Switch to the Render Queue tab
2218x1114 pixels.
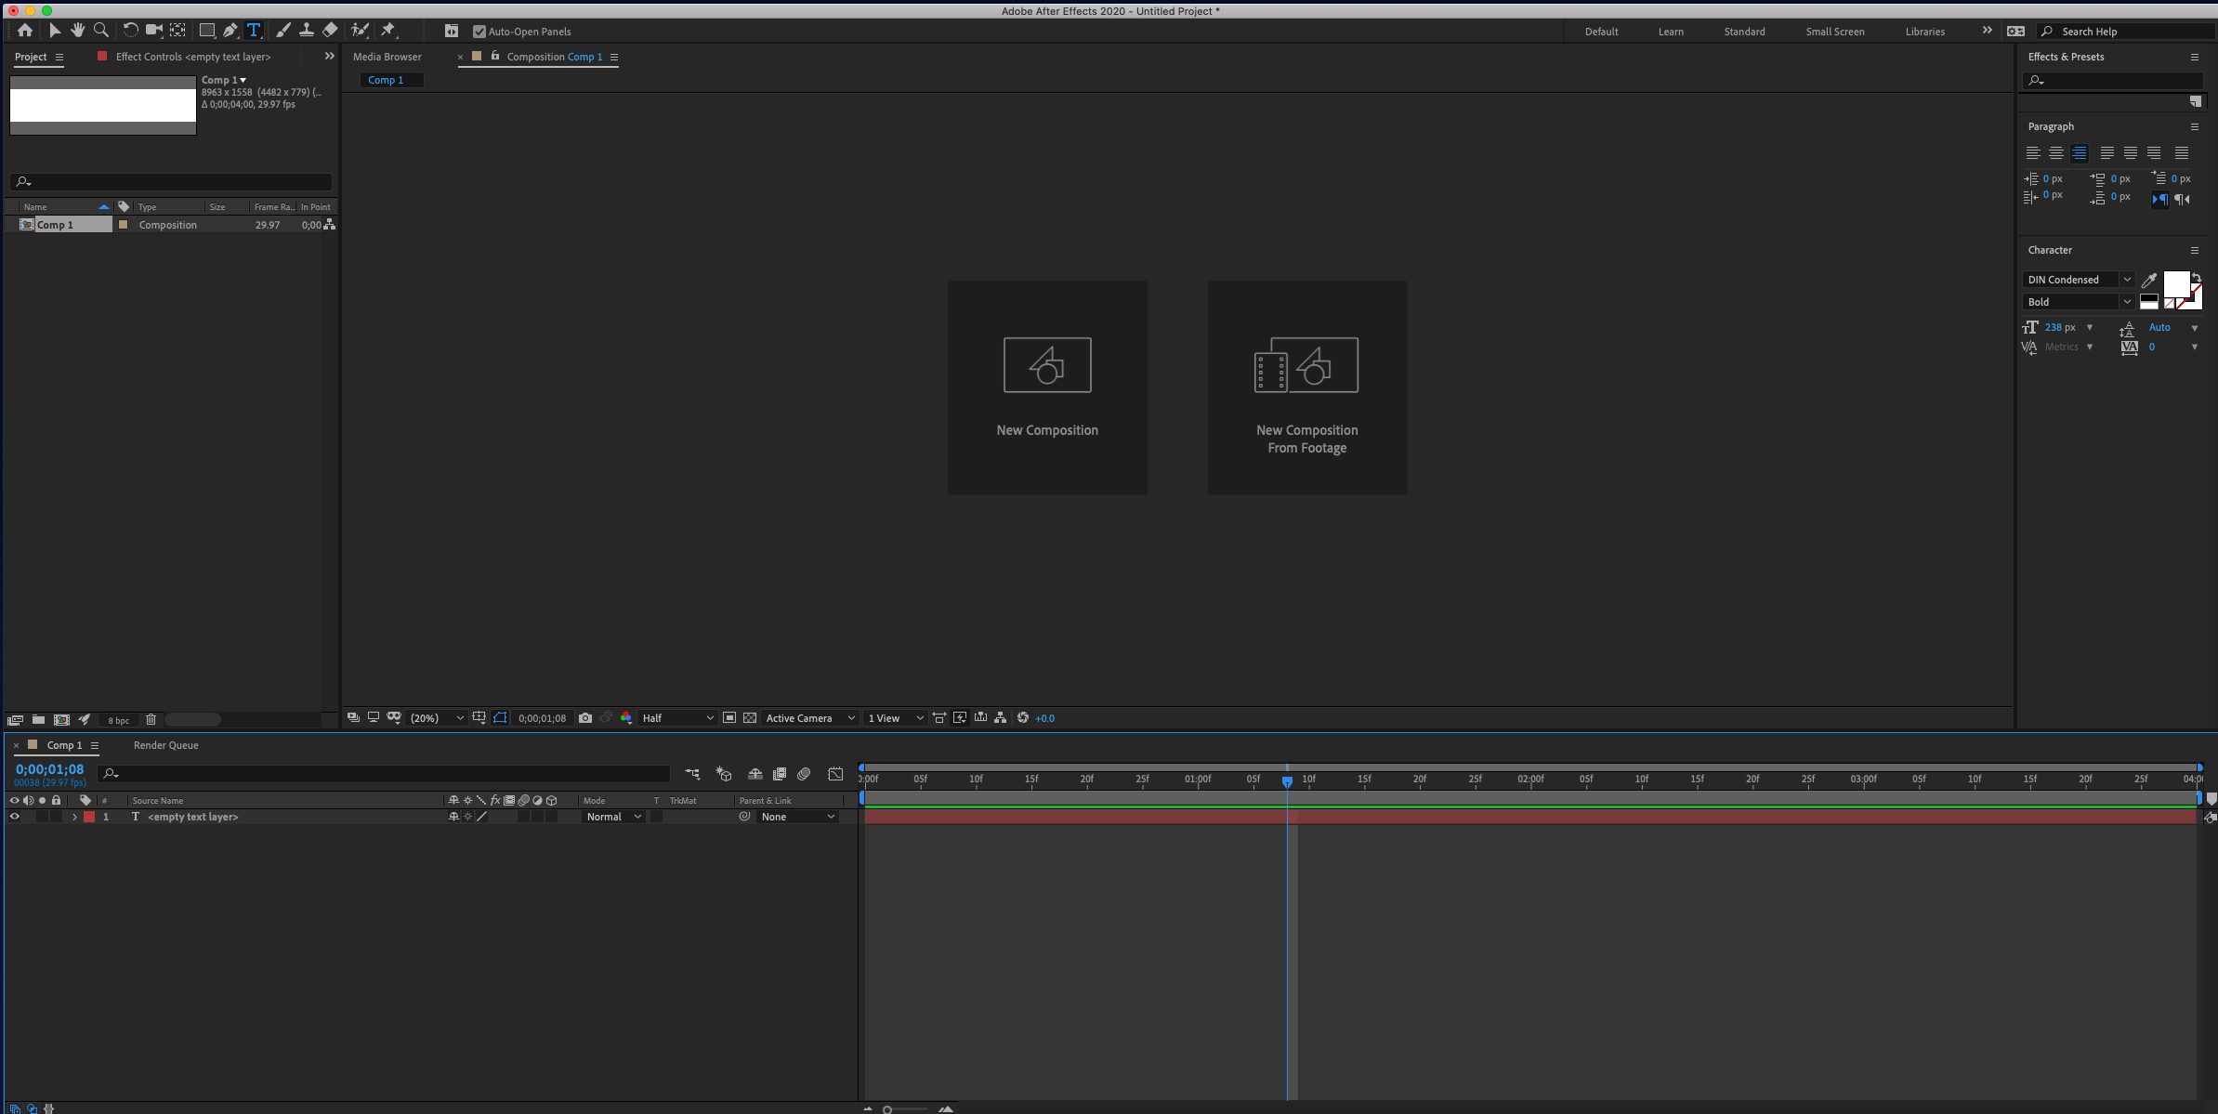pos(165,744)
